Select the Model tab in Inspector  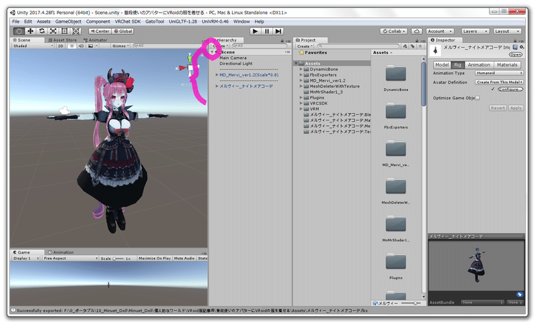(x=442, y=65)
